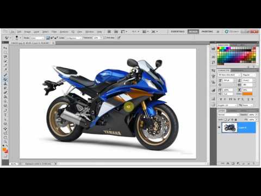Delete layer with trash icon
The image size is (261, 196).
[x=253, y=163]
